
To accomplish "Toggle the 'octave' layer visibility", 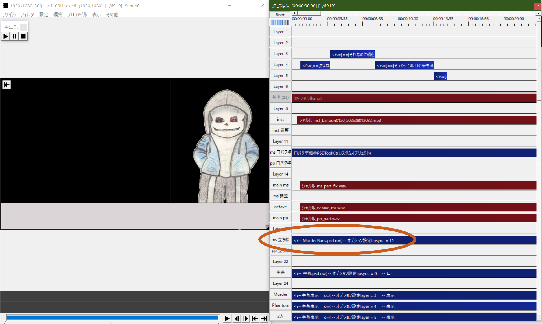I will (280, 207).
